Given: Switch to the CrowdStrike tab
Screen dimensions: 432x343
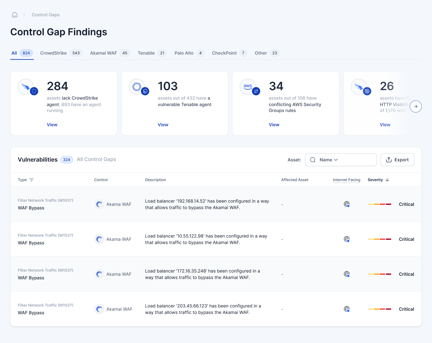Looking at the screenshot, I should [61, 53].
